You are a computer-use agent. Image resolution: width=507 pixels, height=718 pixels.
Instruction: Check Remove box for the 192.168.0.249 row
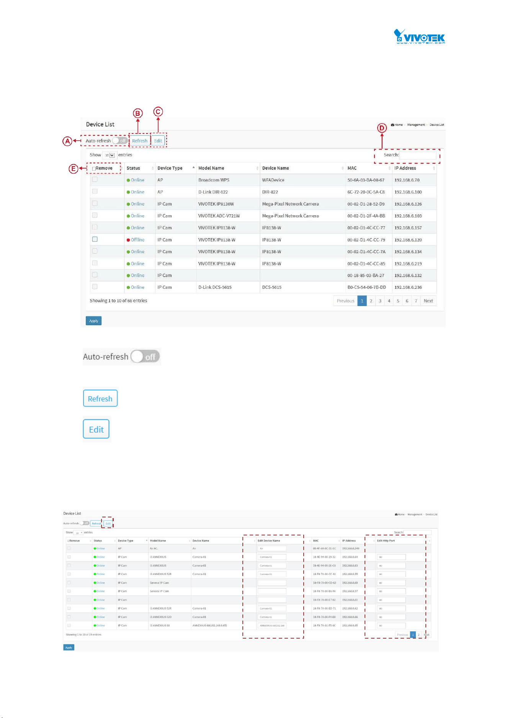pyautogui.click(x=69, y=548)
